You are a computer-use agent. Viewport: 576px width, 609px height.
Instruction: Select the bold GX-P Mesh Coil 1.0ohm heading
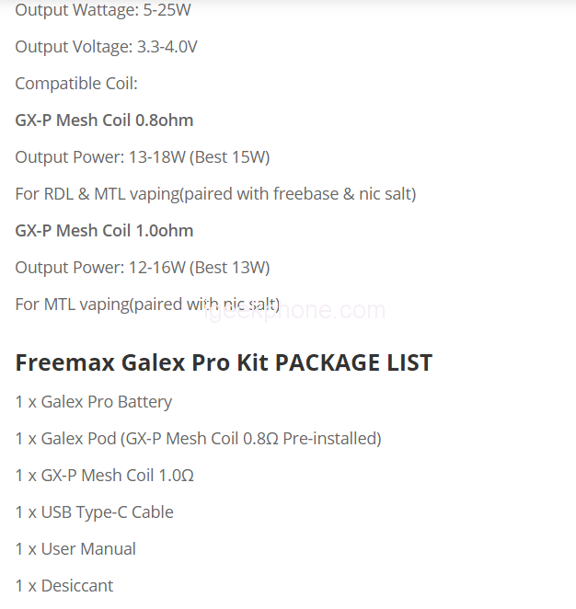click(104, 231)
